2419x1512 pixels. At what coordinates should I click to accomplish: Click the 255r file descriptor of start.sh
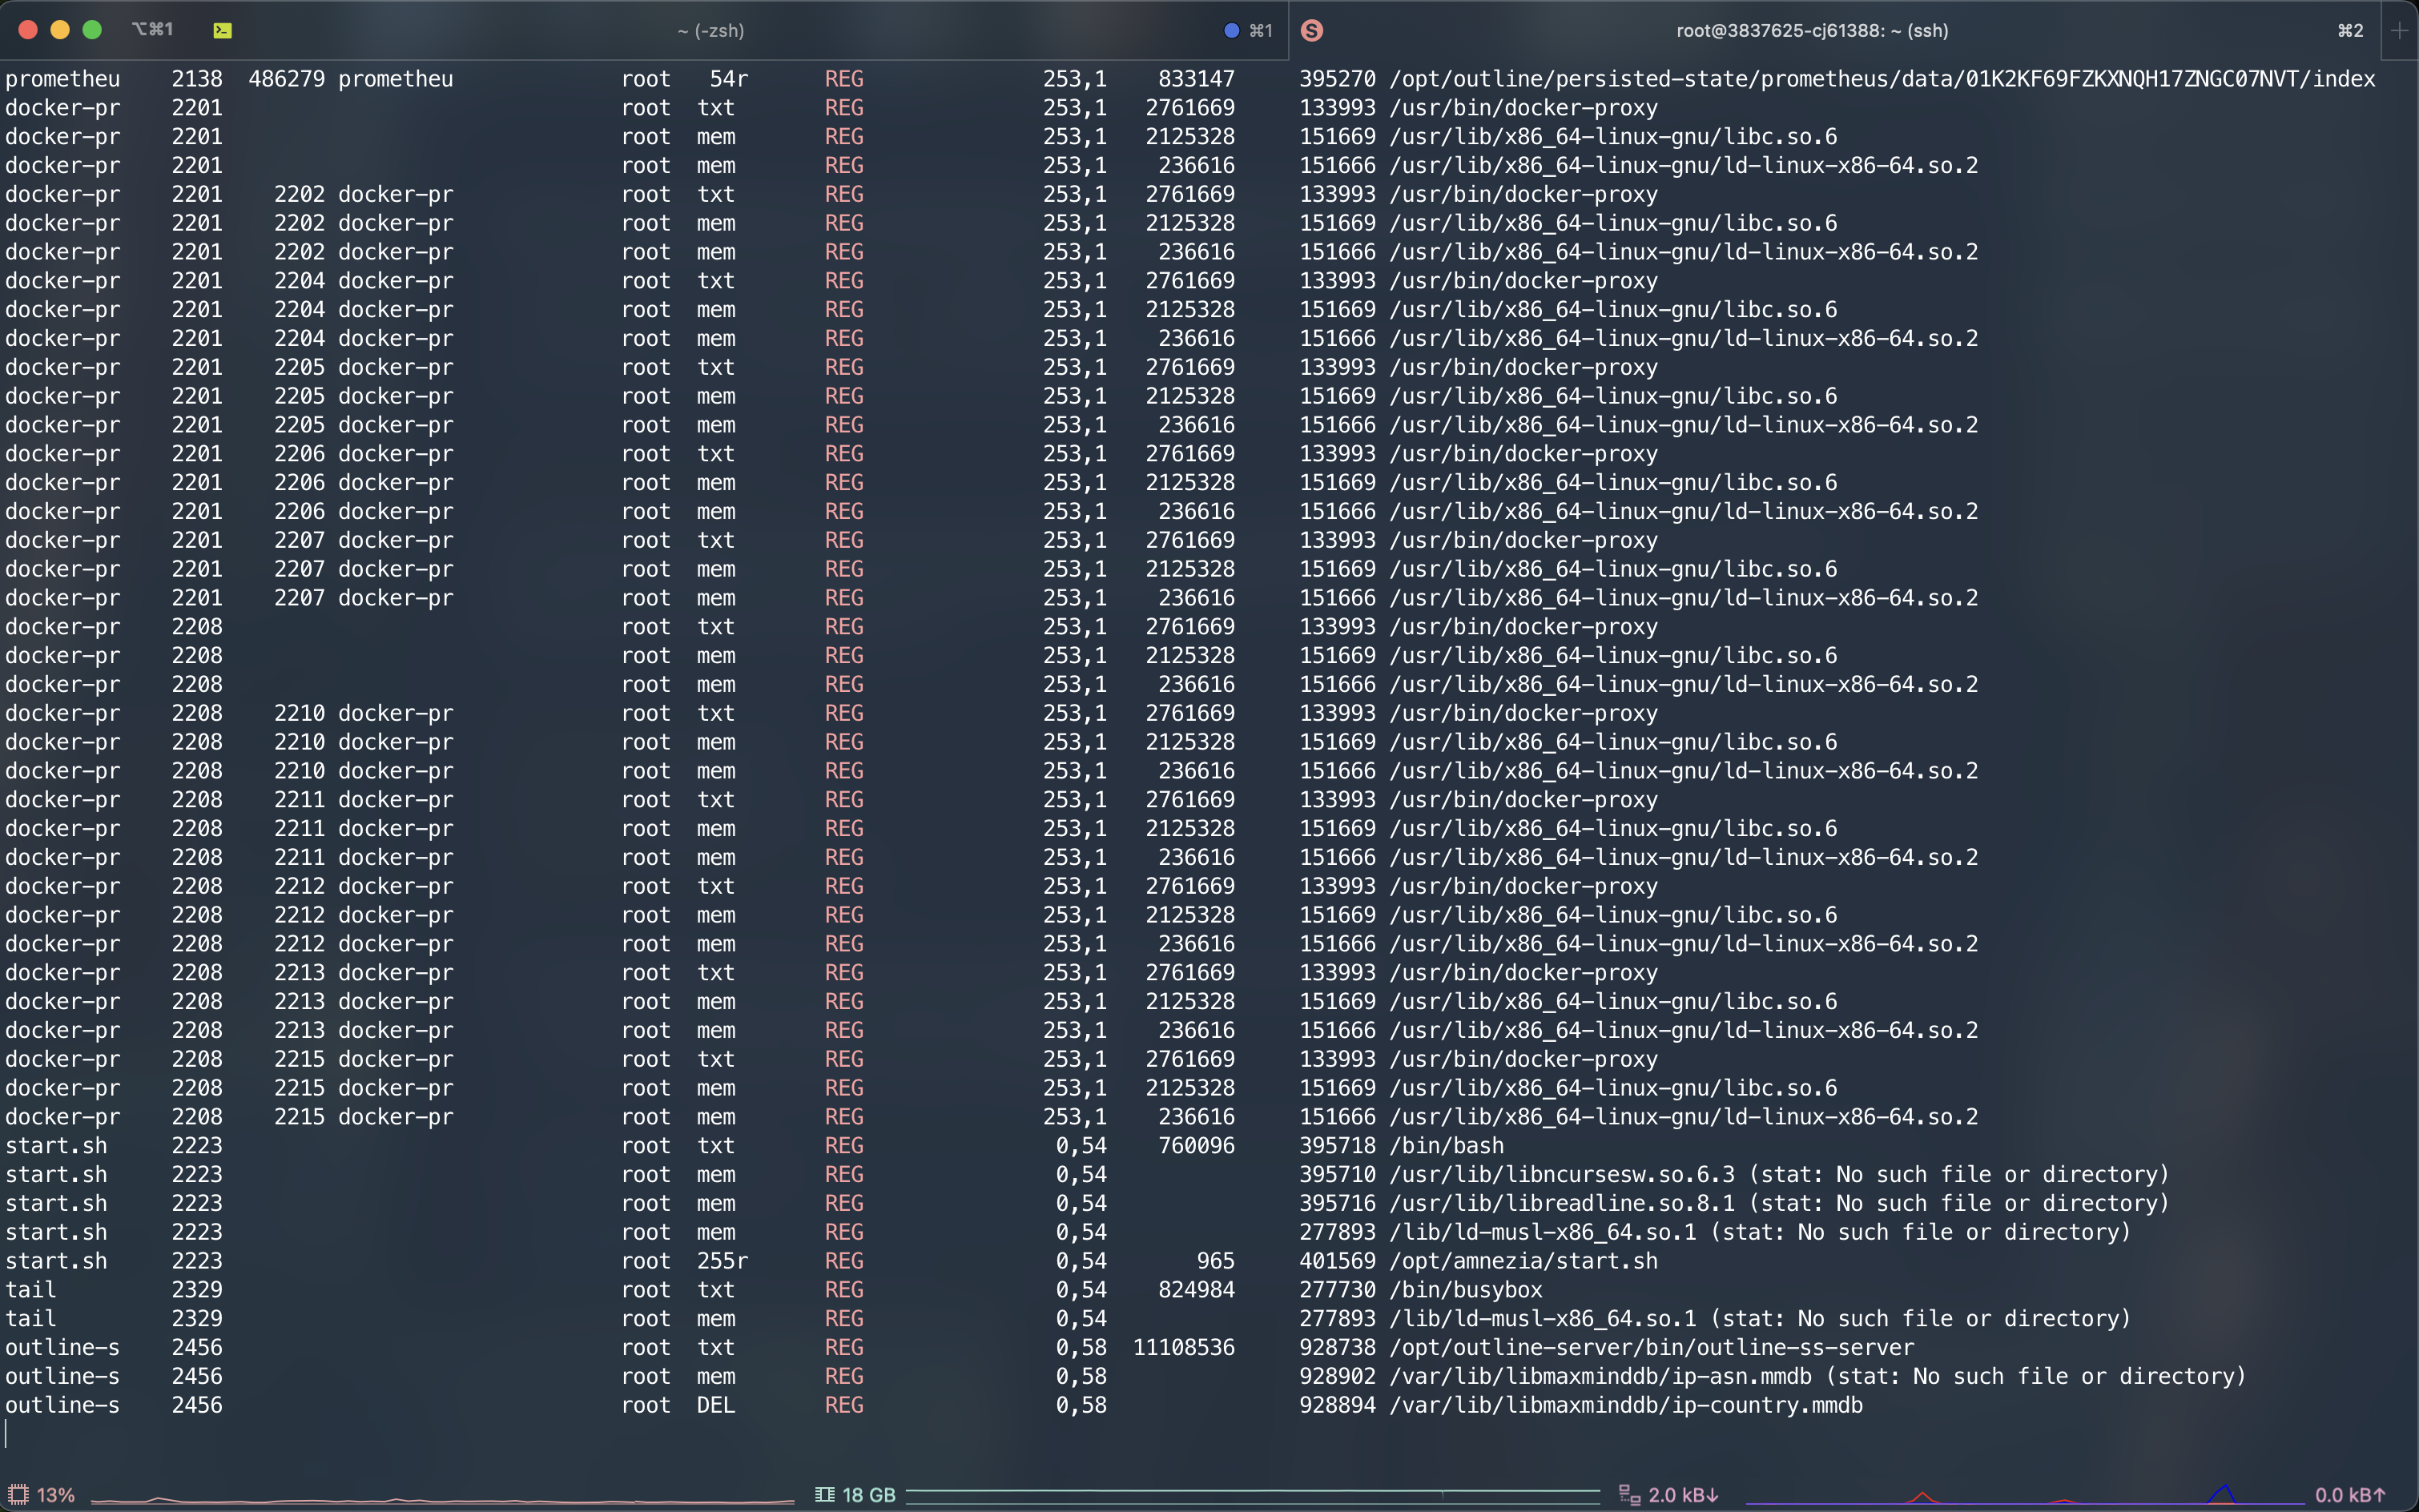pyautogui.click(x=722, y=1261)
